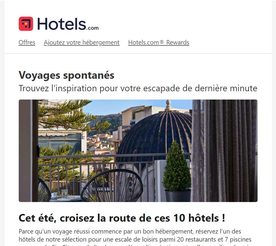The width and height of the screenshot is (276, 246).
Task: Click the dome finial atop the blue dome
Action: [x=168, y=105]
